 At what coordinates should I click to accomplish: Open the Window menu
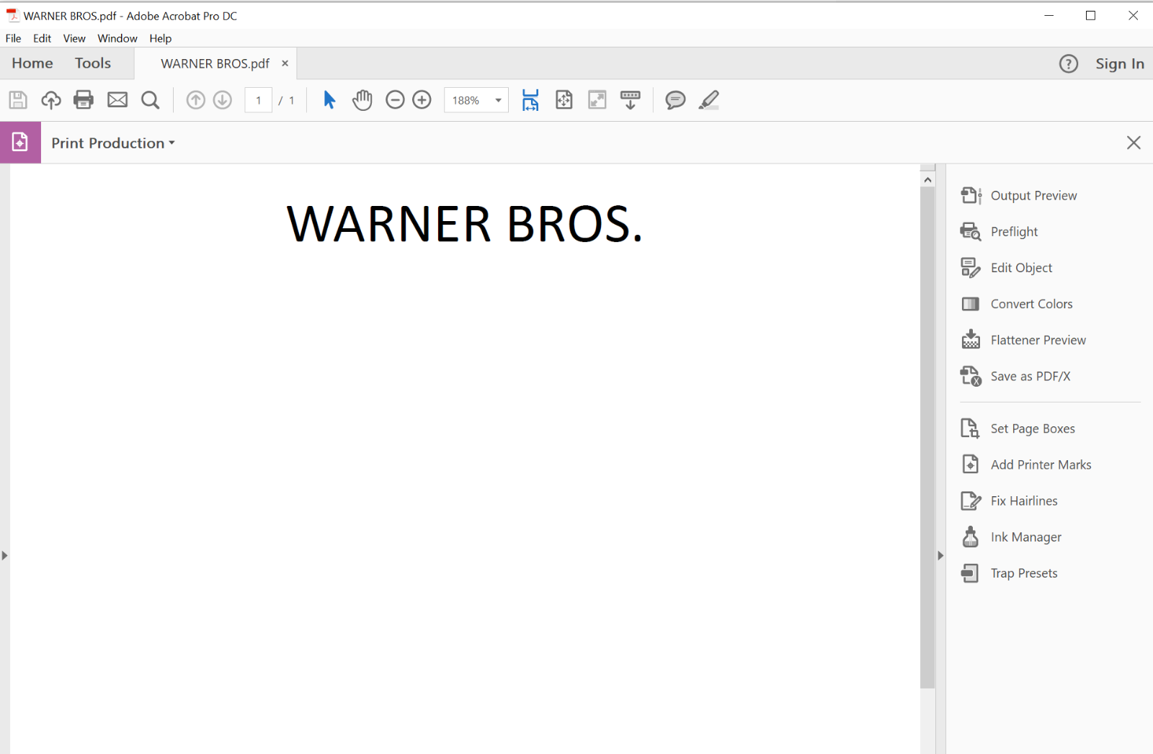[117, 38]
